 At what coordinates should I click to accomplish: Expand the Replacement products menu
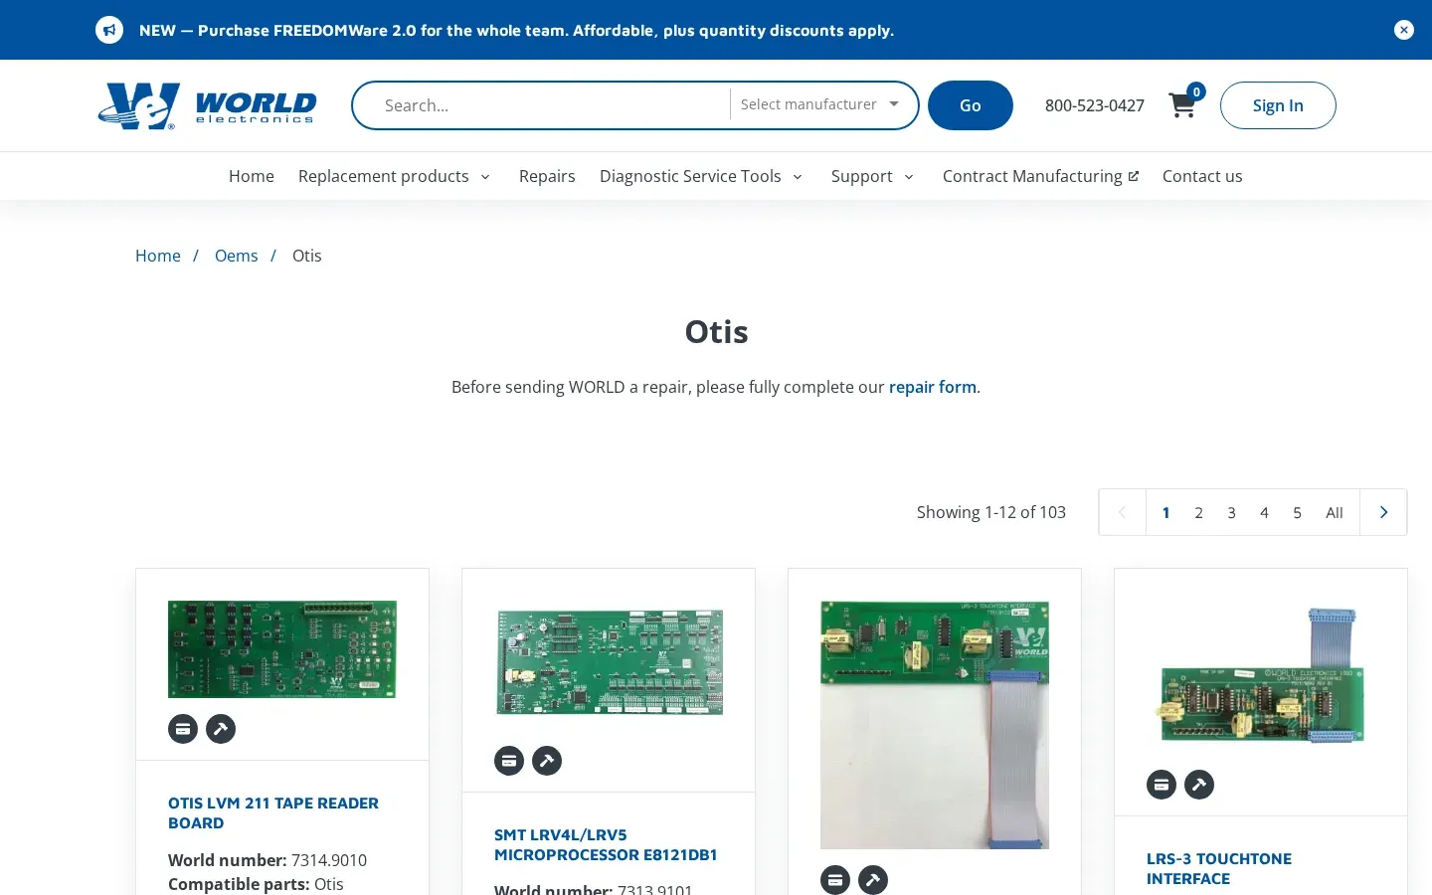[395, 176]
